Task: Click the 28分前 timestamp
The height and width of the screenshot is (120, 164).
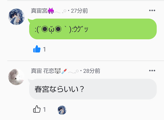Action: click(x=92, y=71)
